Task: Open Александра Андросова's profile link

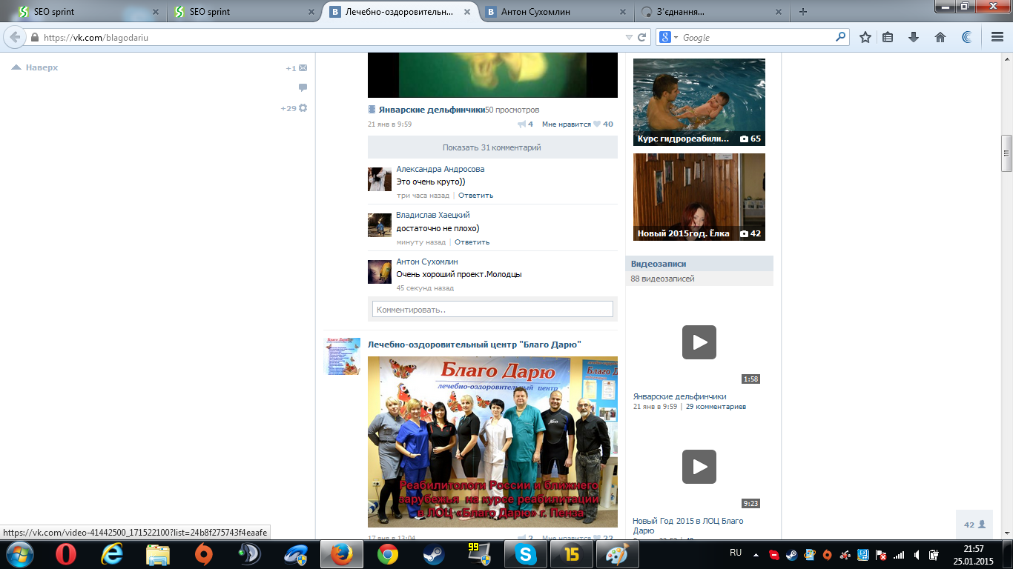Action: point(440,169)
